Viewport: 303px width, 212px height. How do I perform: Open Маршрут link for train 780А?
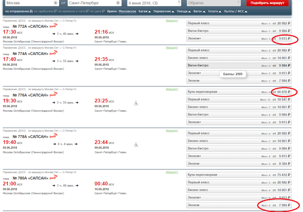(172, 172)
